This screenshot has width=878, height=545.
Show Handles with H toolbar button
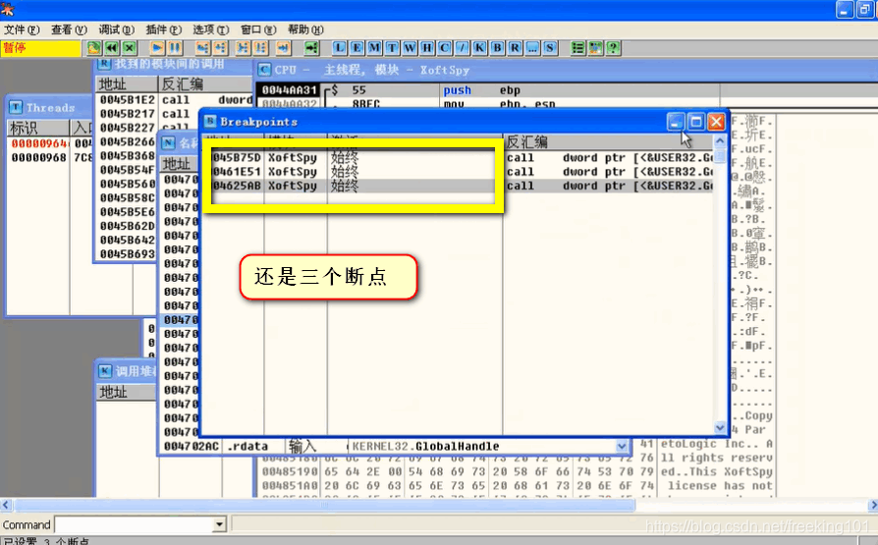[x=427, y=48]
